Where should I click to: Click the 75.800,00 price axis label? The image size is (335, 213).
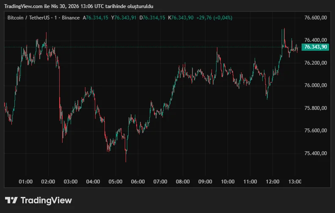pos(316,108)
